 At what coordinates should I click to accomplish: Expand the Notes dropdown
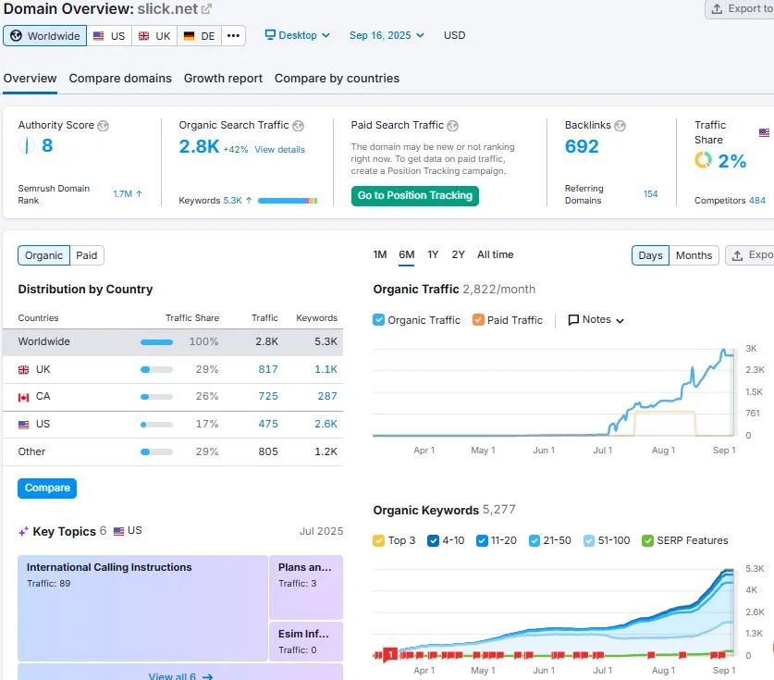[596, 320]
